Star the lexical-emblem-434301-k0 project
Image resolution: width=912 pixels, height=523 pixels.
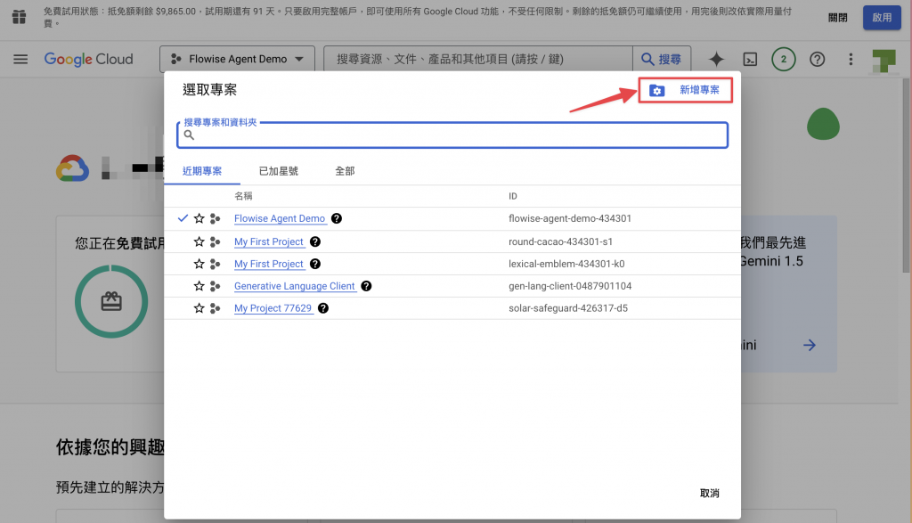(x=199, y=264)
